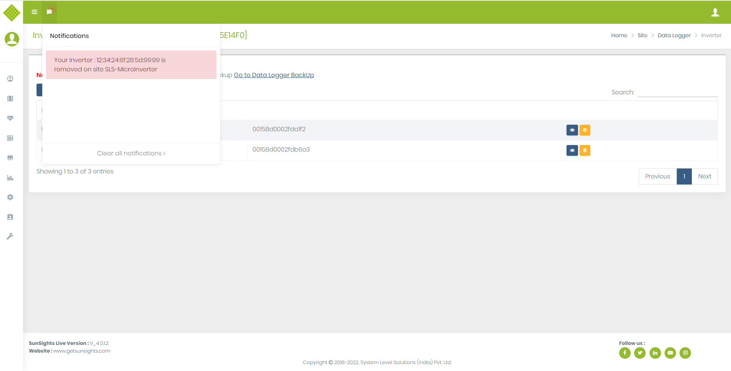Click Clear all notifications
The width and height of the screenshot is (731, 371).
(131, 153)
